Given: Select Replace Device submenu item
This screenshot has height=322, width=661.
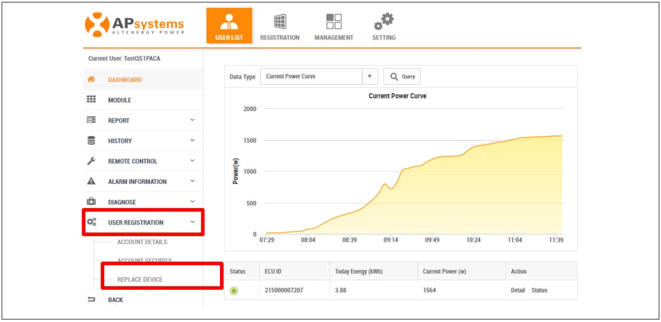Looking at the screenshot, I should click(140, 280).
